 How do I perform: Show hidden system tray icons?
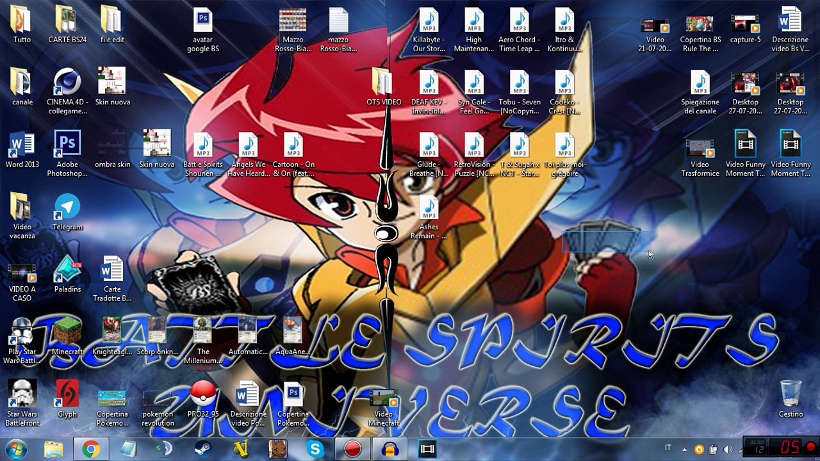684,449
